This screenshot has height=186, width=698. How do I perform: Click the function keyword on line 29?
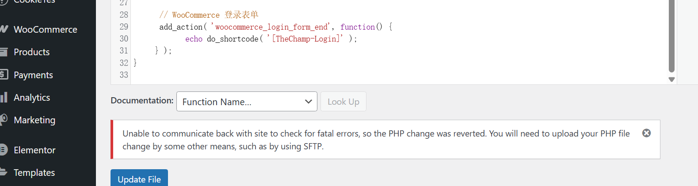tap(357, 27)
